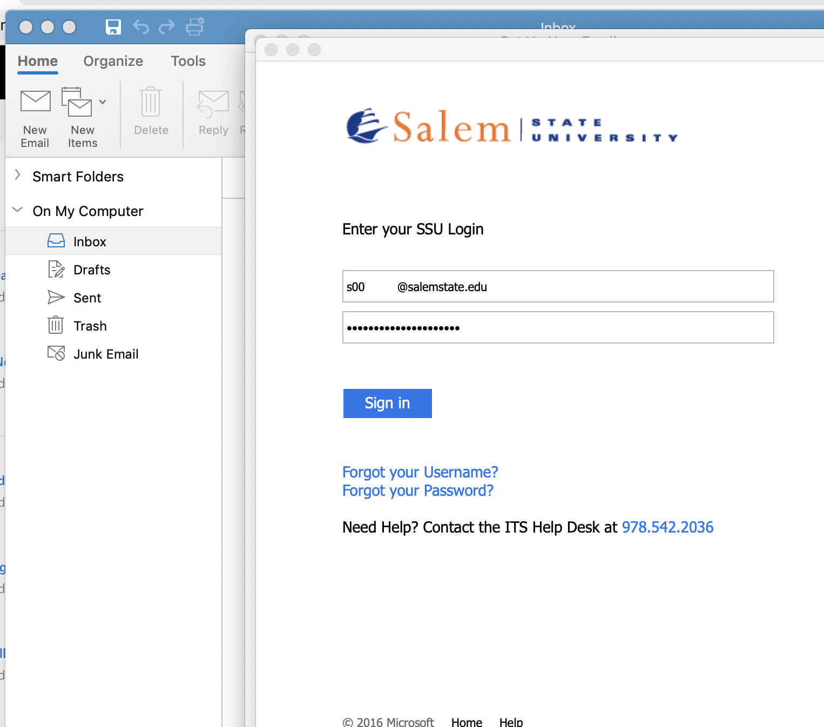The height and width of the screenshot is (727, 824).
Task: Close the sign-in dialog window
Action: point(271,50)
